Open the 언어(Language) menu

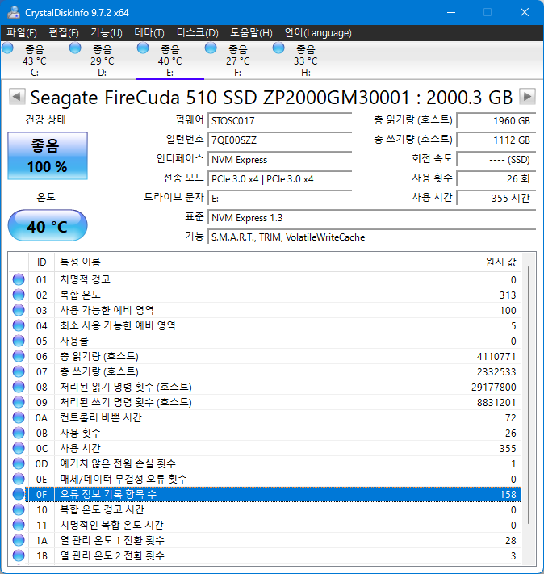tap(318, 33)
